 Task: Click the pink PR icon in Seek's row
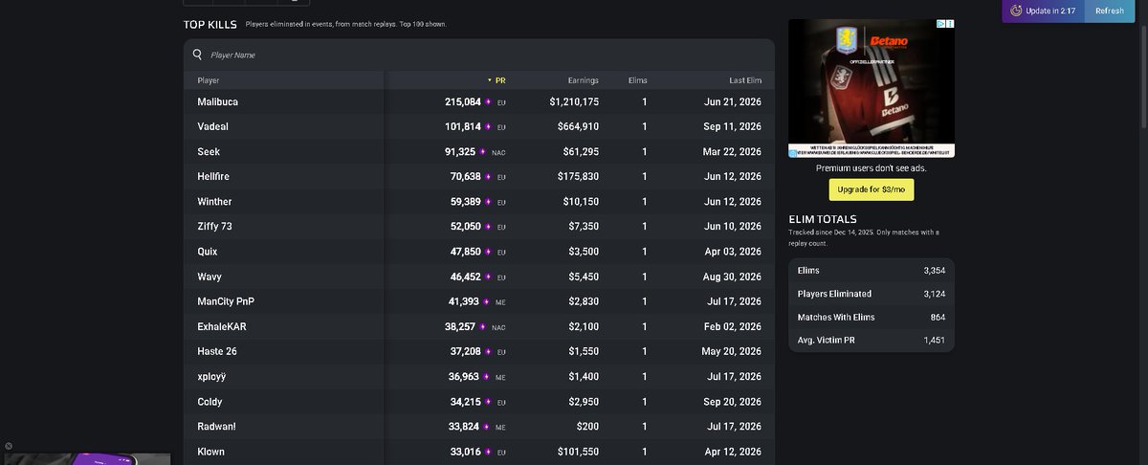point(483,151)
